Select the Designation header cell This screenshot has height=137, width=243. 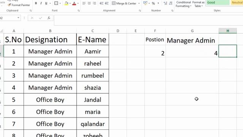pyautogui.click(x=50, y=39)
